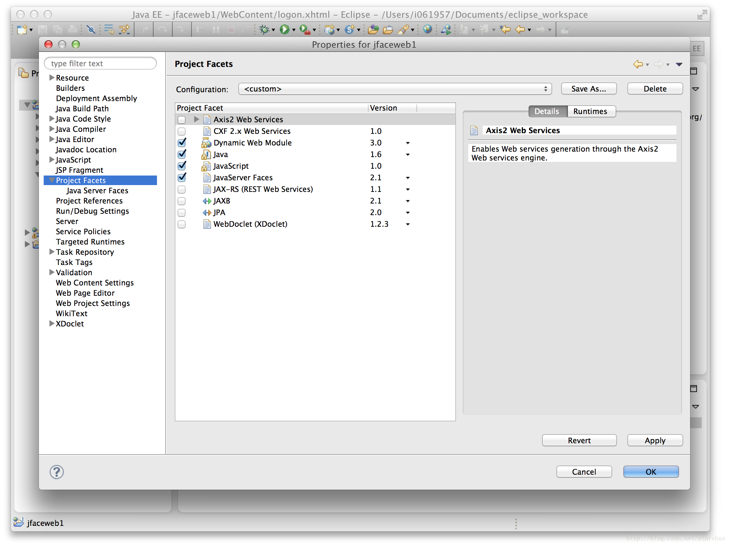Click the Run Last Tool toolbox icon
This screenshot has width=729, height=545.
coord(304,30)
